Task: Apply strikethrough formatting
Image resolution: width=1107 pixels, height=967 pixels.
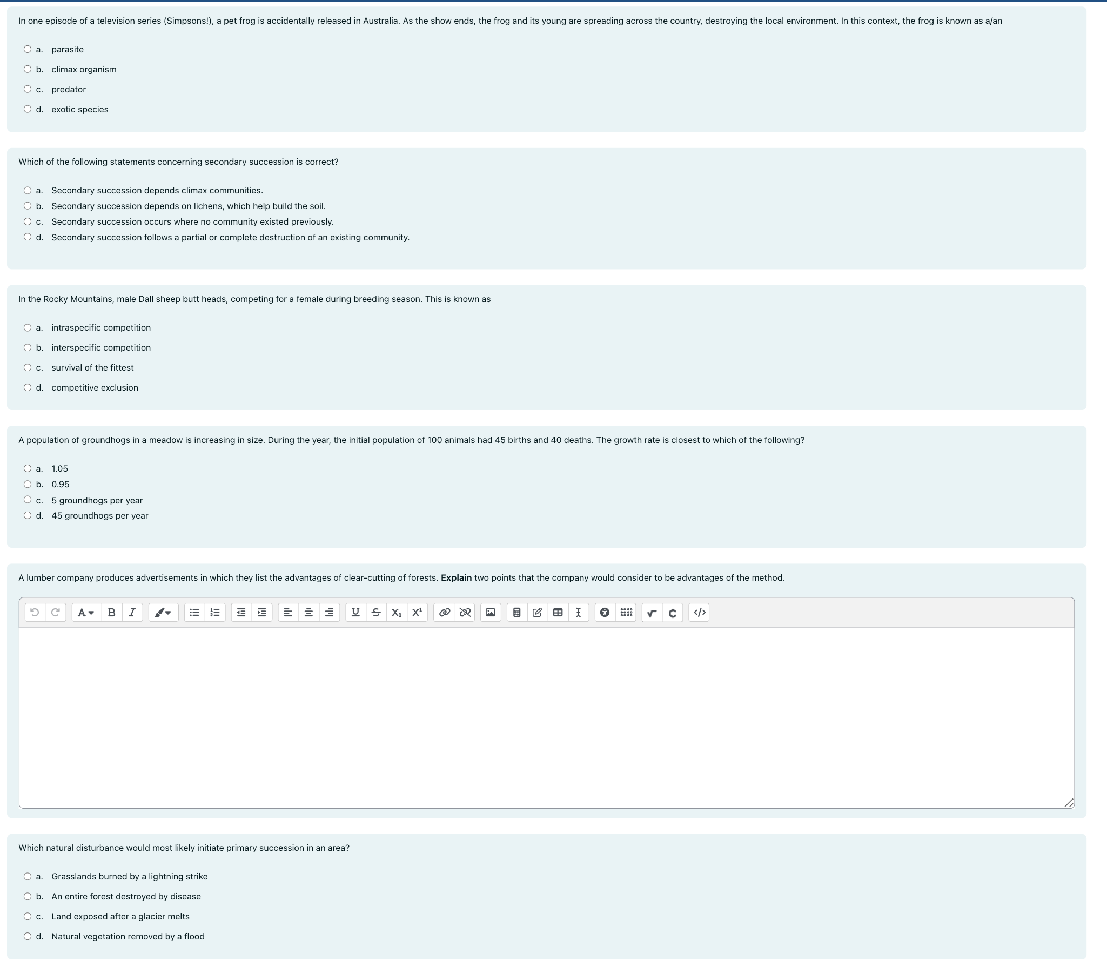Action: 376,612
